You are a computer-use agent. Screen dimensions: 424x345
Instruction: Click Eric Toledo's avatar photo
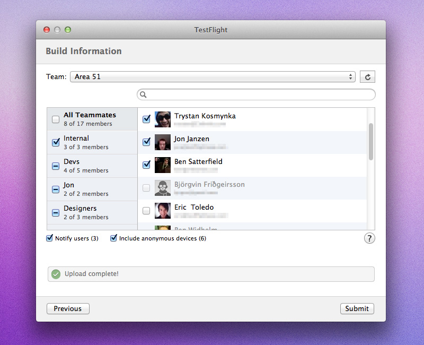click(163, 210)
